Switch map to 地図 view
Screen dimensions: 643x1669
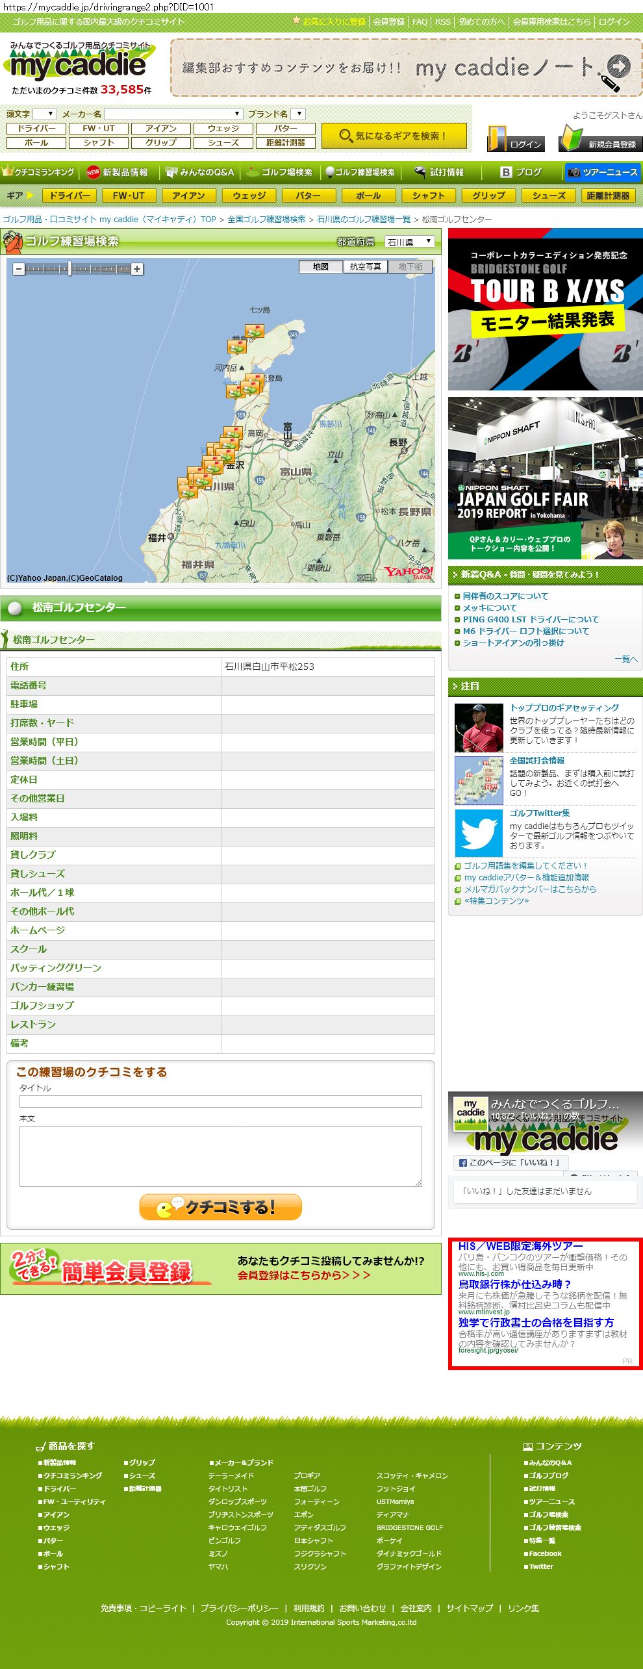pos(320,266)
